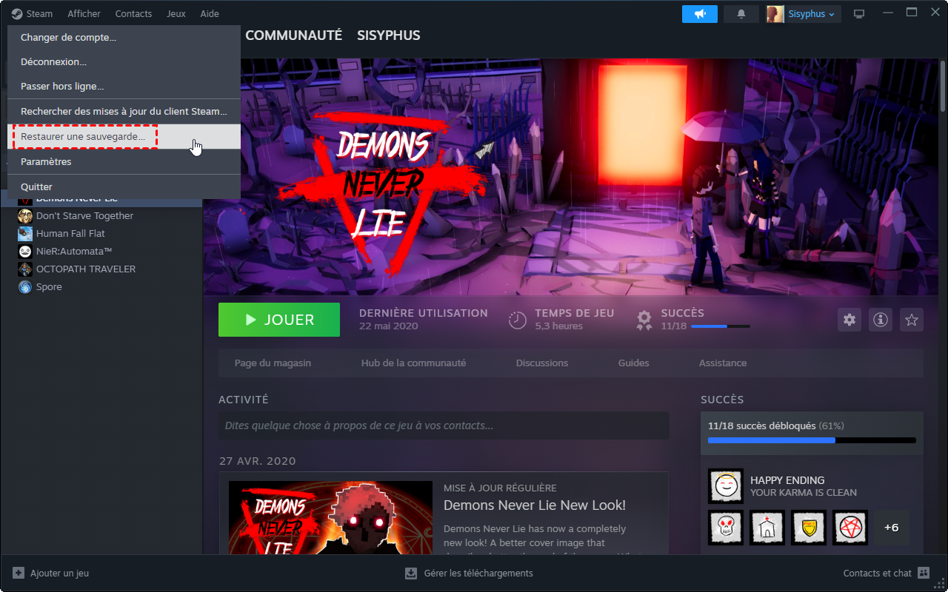The image size is (948, 592).
Task: Choose Changer de compte from the menu
Action: [124, 37]
